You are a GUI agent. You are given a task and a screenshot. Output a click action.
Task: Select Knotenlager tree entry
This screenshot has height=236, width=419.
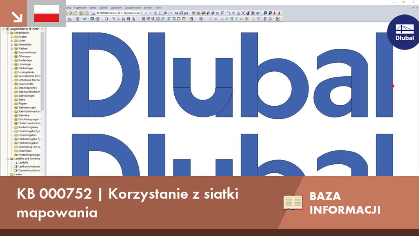point(25,61)
